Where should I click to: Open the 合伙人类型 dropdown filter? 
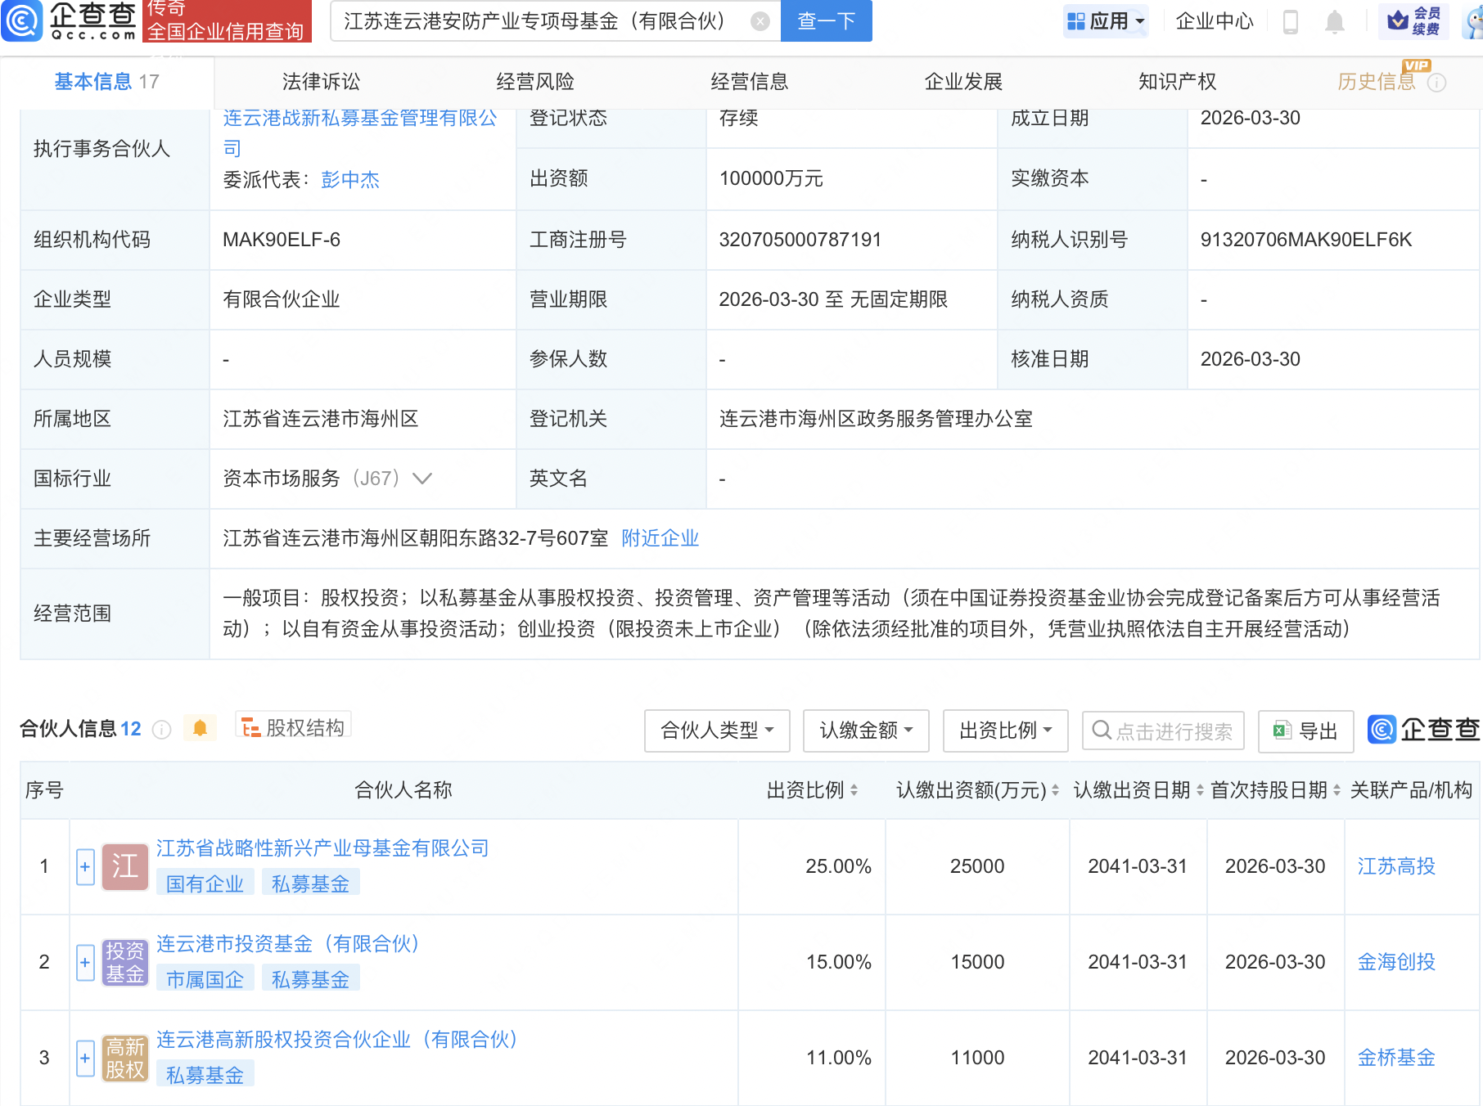tap(716, 731)
